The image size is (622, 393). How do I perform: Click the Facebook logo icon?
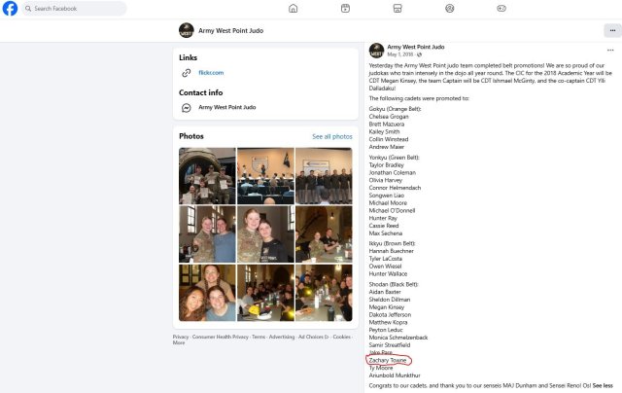[10, 9]
